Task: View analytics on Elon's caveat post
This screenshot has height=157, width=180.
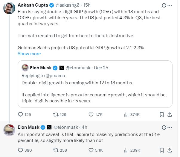Action: (x=126, y=150)
